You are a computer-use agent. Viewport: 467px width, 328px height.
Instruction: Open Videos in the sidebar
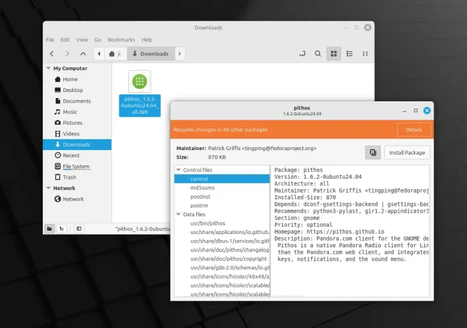77,133
